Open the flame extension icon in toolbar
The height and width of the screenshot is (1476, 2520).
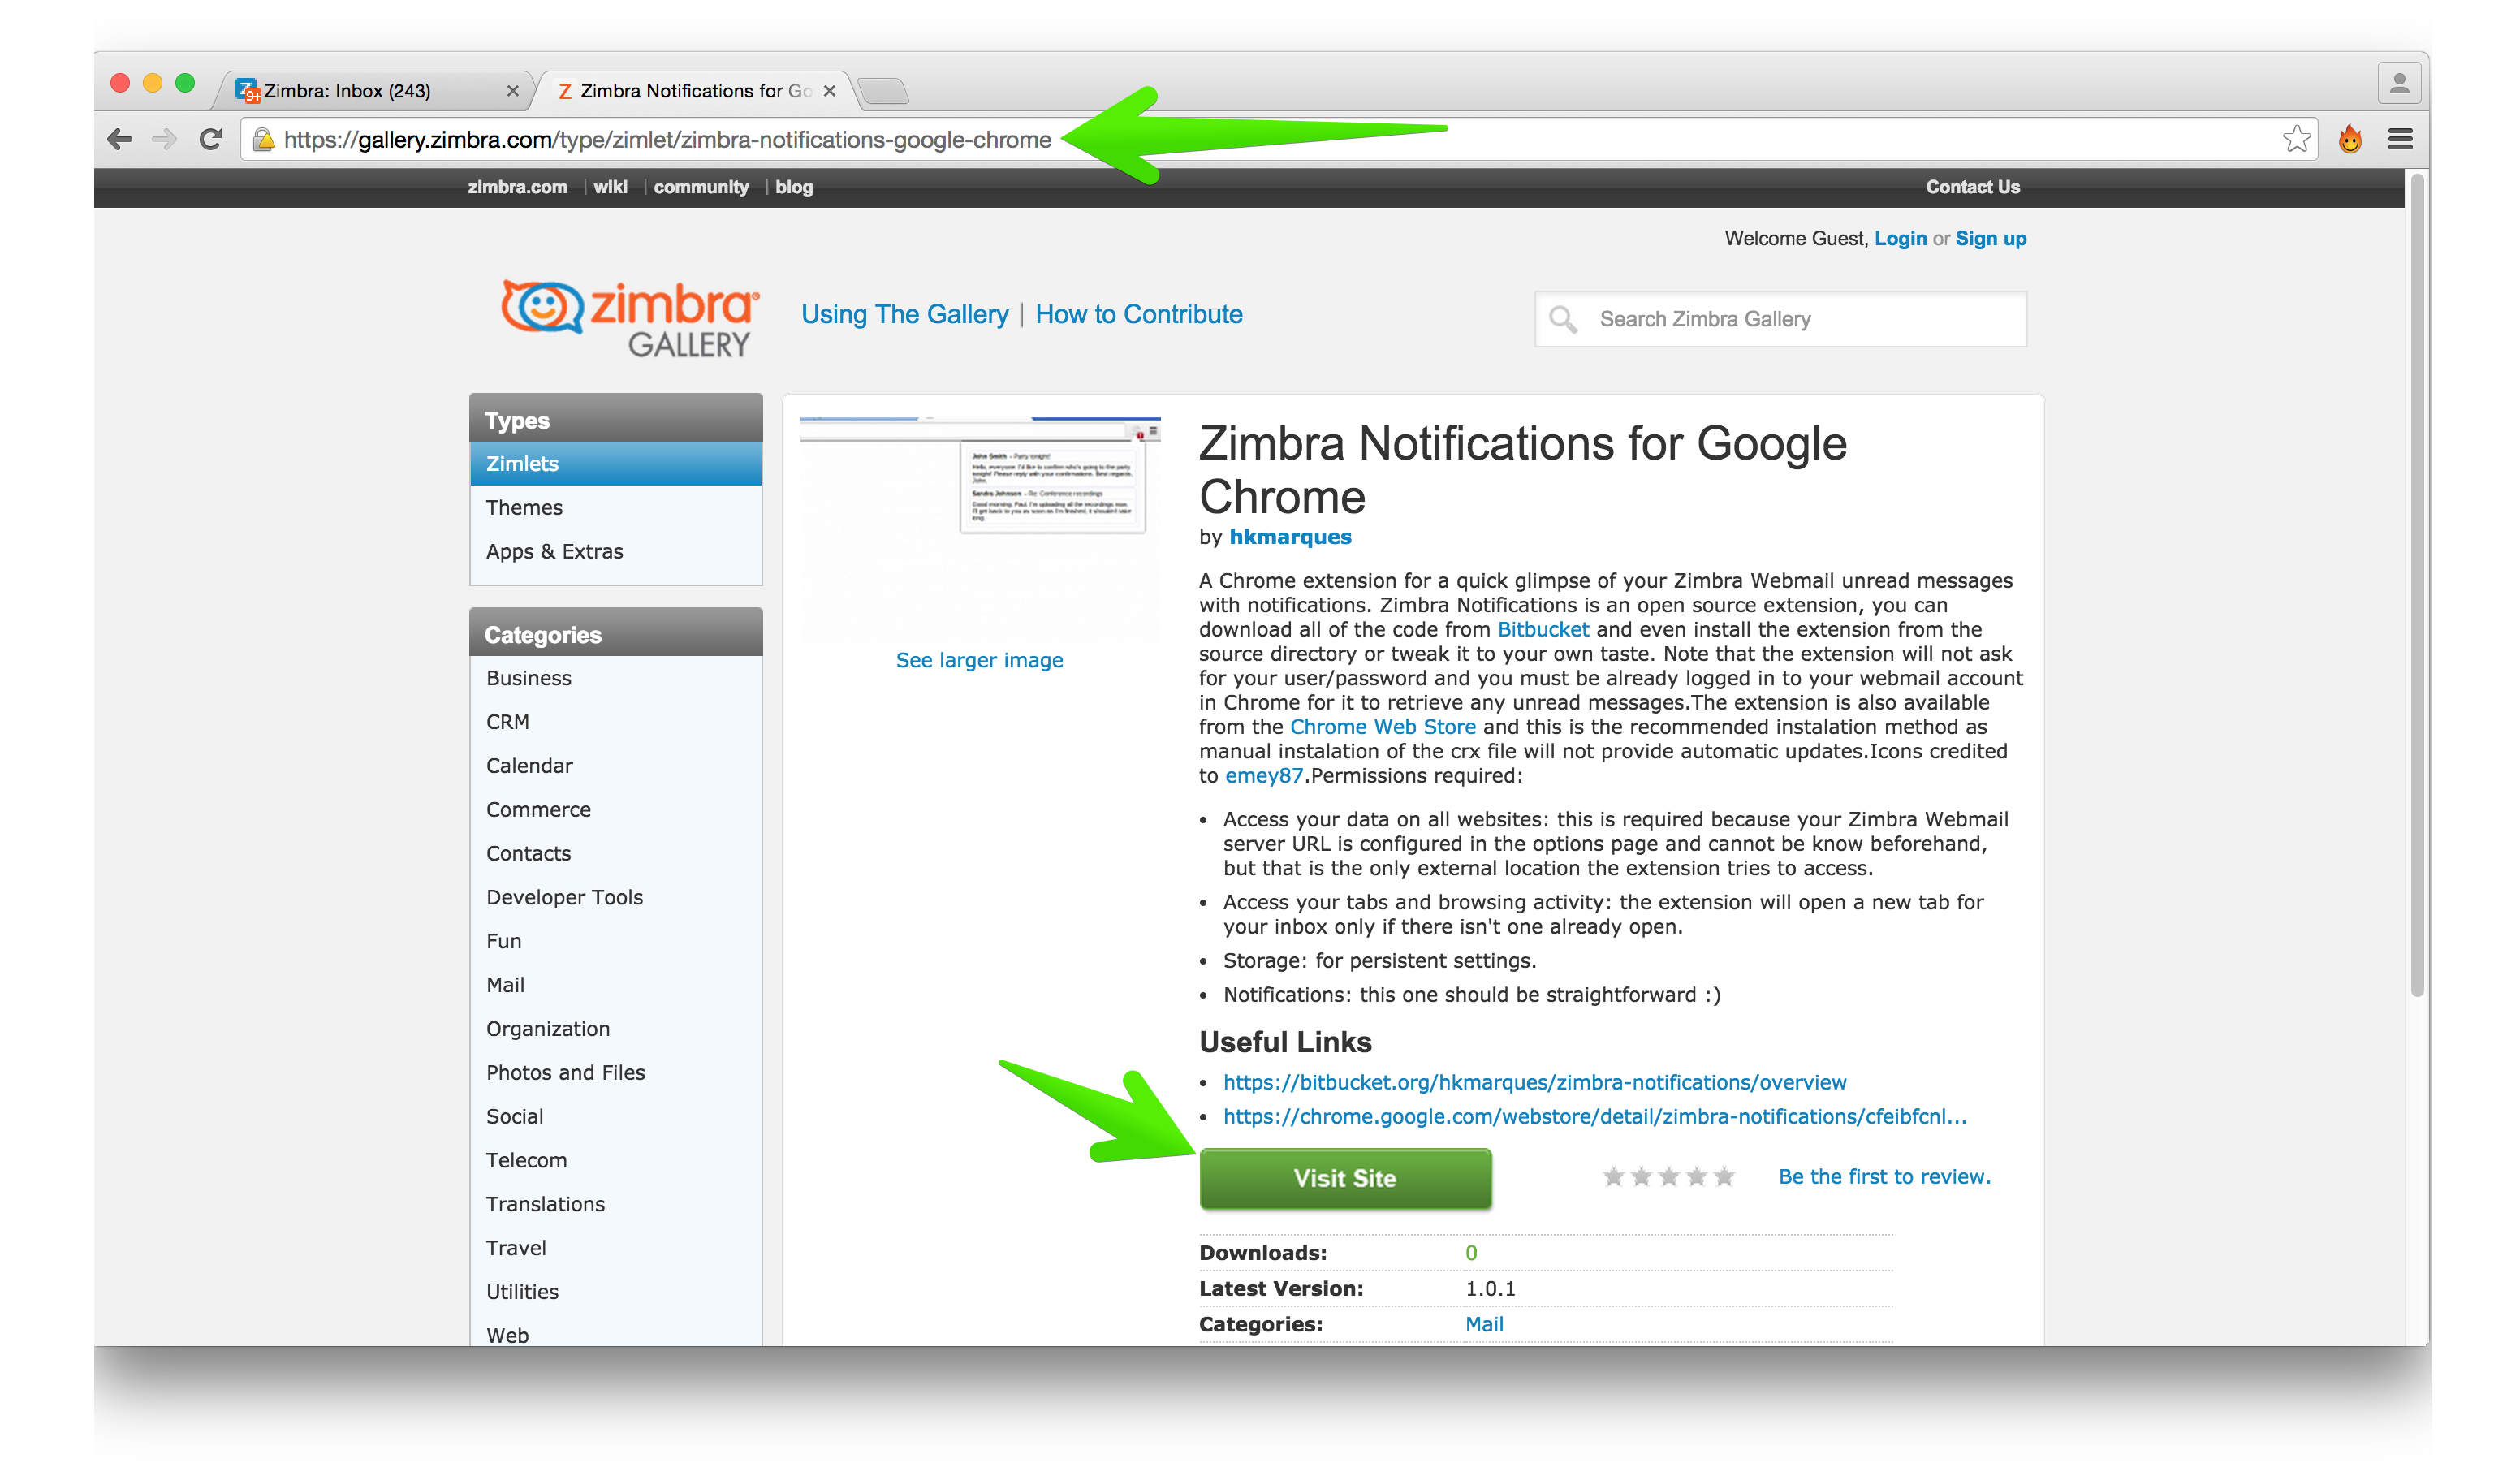point(2350,139)
